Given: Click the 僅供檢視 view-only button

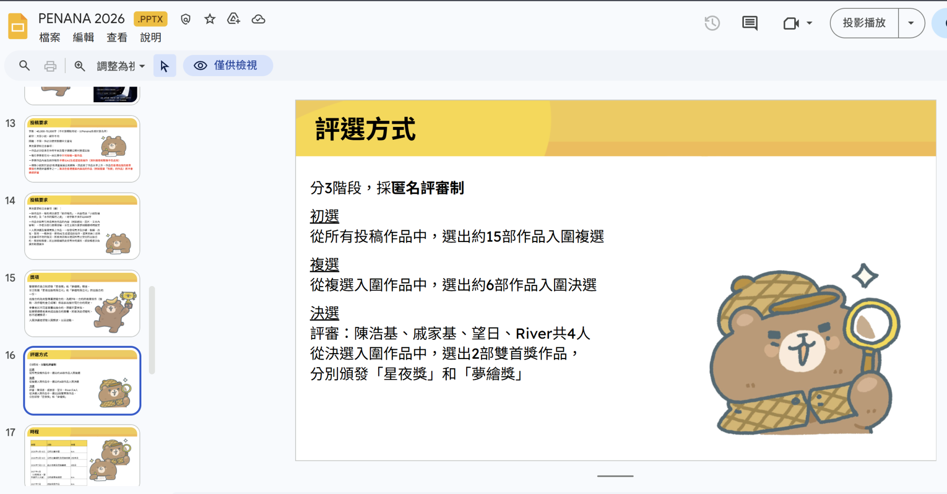Looking at the screenshot, I should (228, 66).
